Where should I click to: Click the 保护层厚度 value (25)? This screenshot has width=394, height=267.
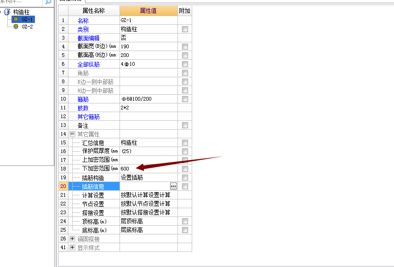coord(148,151)
